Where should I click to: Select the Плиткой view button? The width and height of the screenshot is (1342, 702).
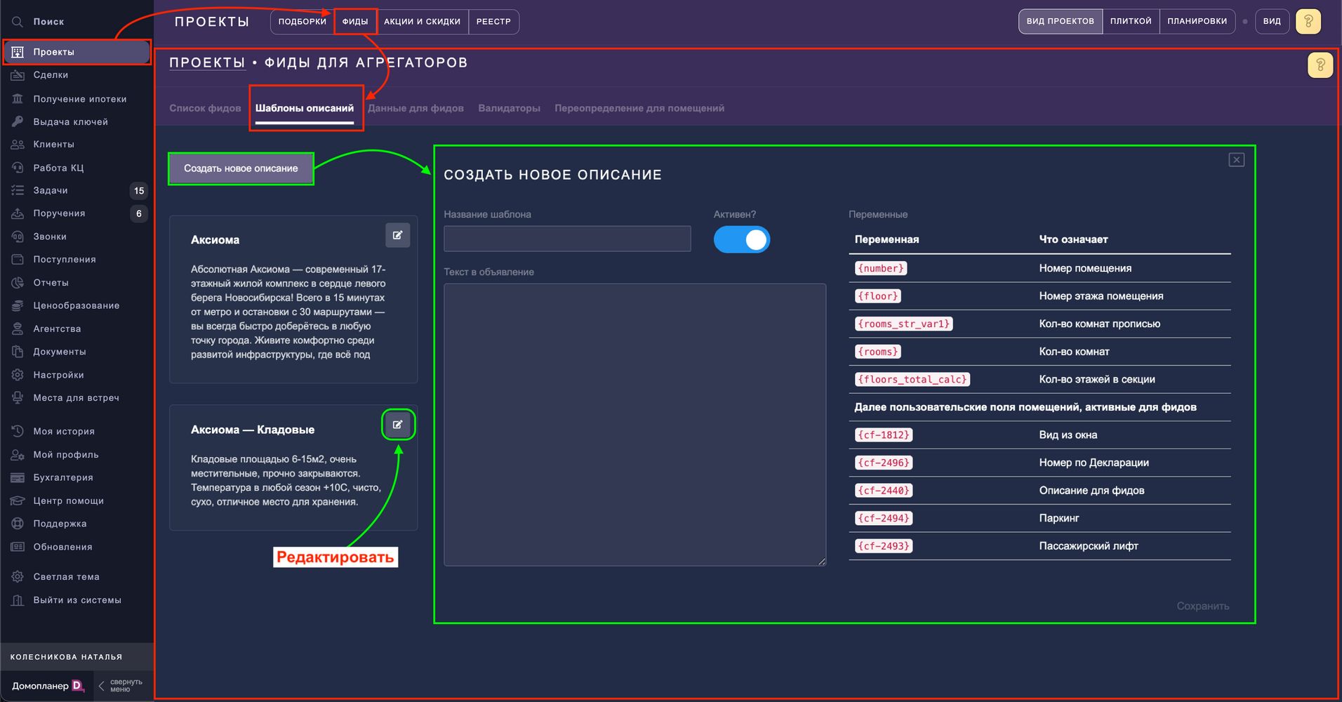(1131, 22)
